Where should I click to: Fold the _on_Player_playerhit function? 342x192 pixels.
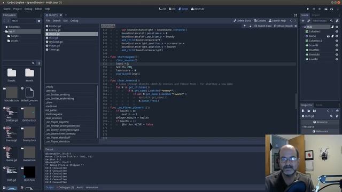(x=108, y=108)
